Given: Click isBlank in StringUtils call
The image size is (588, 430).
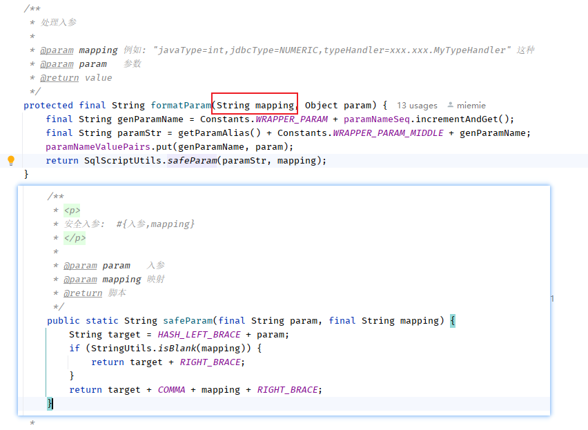Looking at the screenshot, I should point(177,349).
